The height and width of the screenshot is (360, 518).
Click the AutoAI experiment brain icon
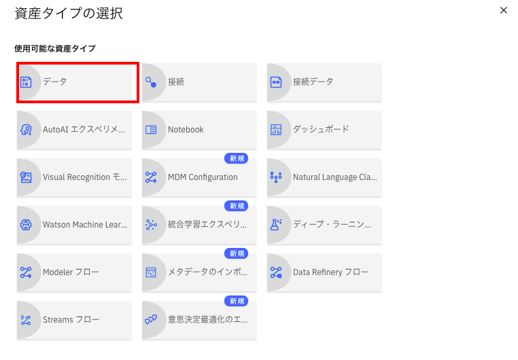tap(26, 130)
